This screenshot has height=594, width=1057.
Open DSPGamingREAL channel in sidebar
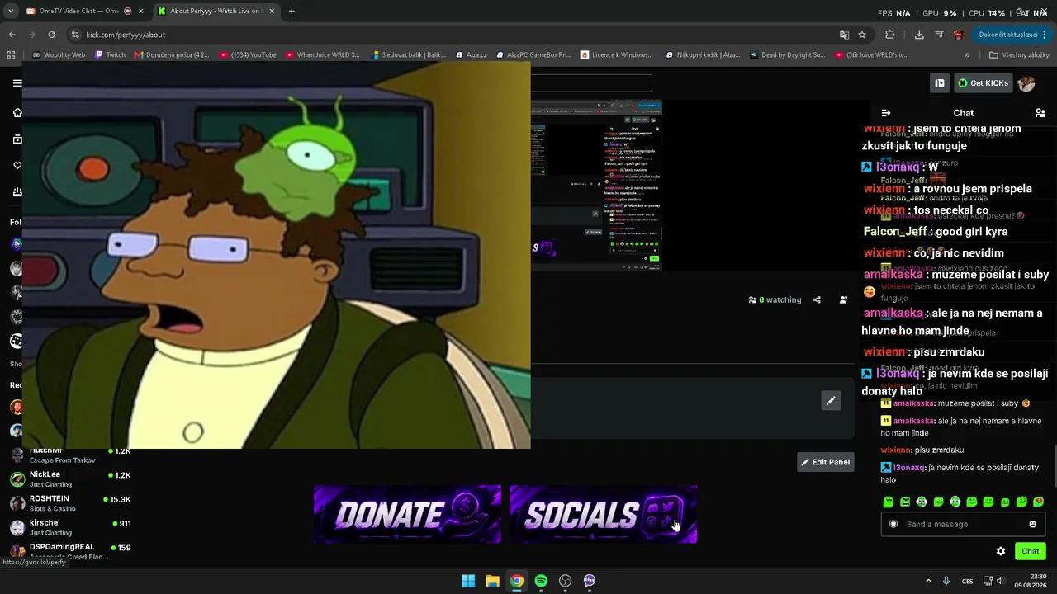(70, 551)
